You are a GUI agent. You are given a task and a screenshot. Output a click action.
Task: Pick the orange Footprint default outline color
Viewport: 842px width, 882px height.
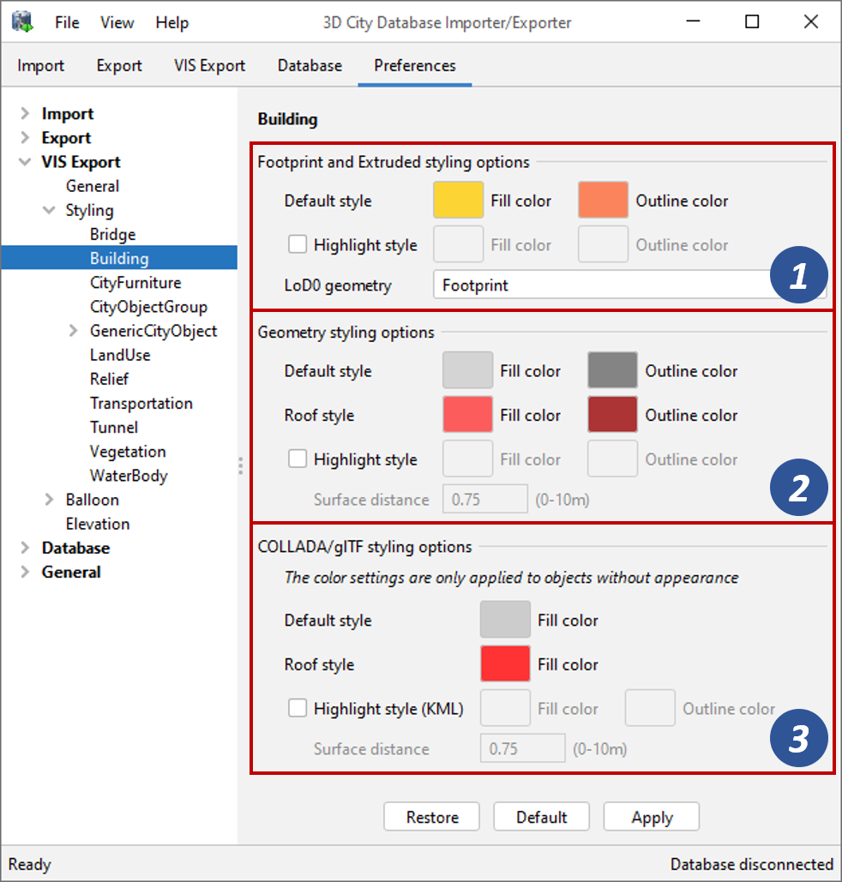pyautogui.click(x=604, y=200)
